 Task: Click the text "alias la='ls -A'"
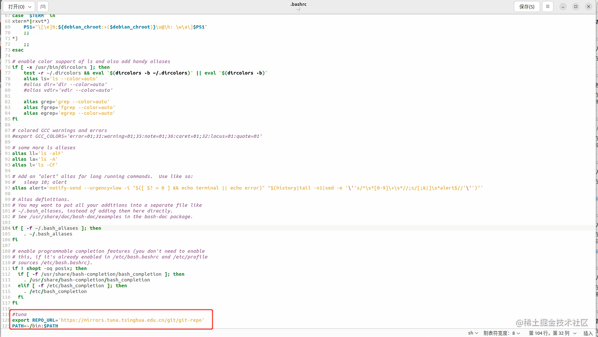pos(35,159)
